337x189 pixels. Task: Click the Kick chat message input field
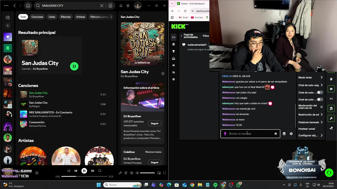[x=250, y=134]
